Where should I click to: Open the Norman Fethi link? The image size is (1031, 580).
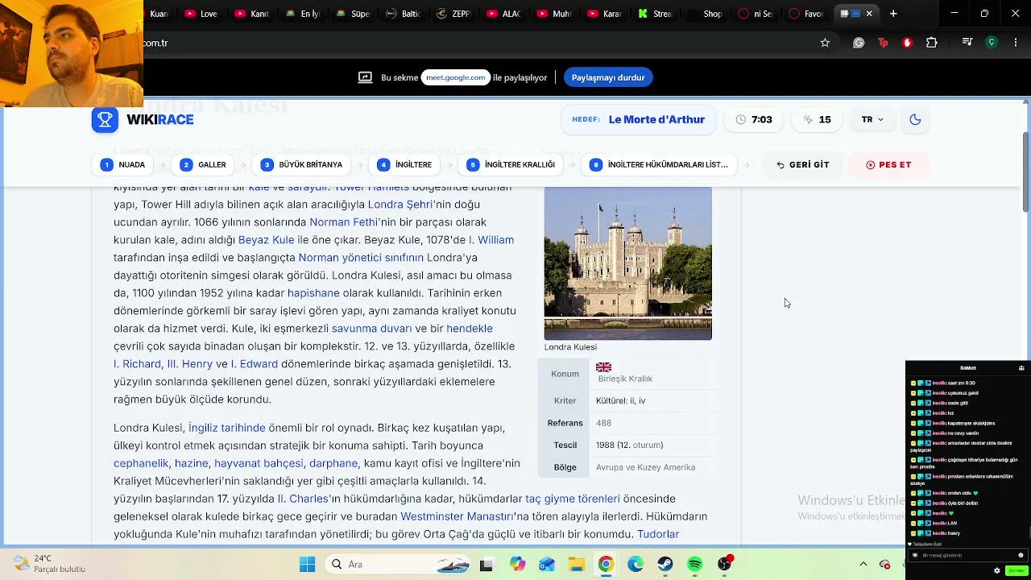[x=345, y=222]
